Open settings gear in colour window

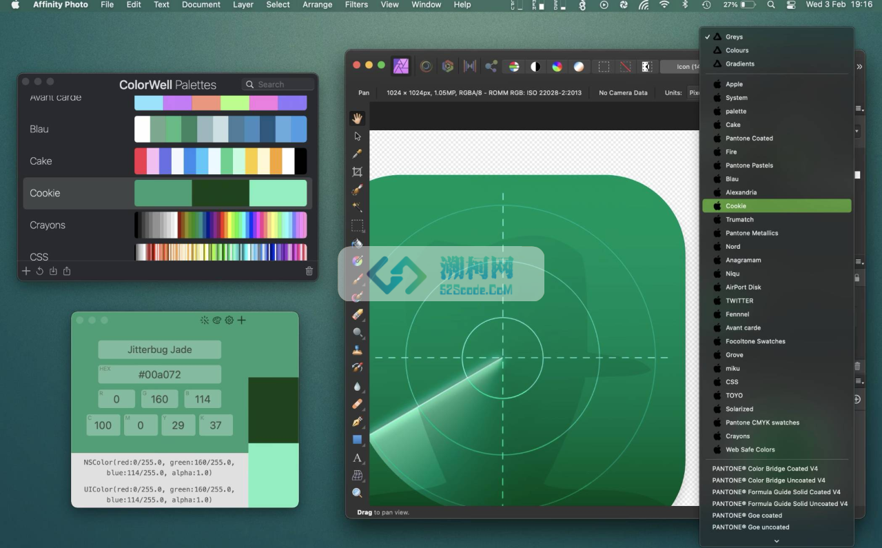229,320
